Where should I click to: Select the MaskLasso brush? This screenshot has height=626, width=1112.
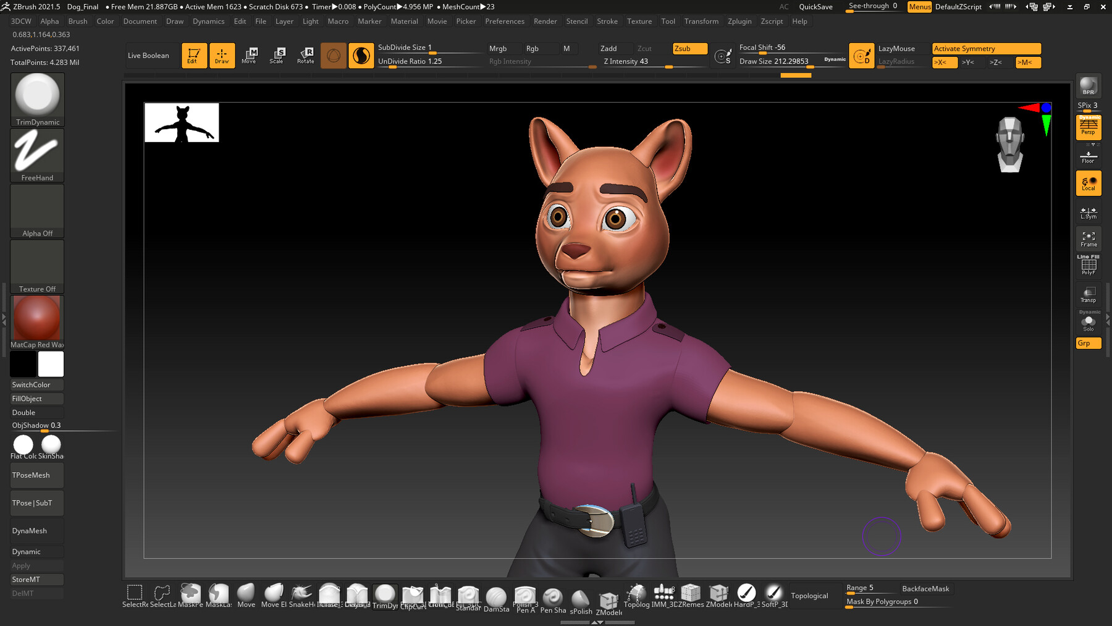tap(218, 596)
